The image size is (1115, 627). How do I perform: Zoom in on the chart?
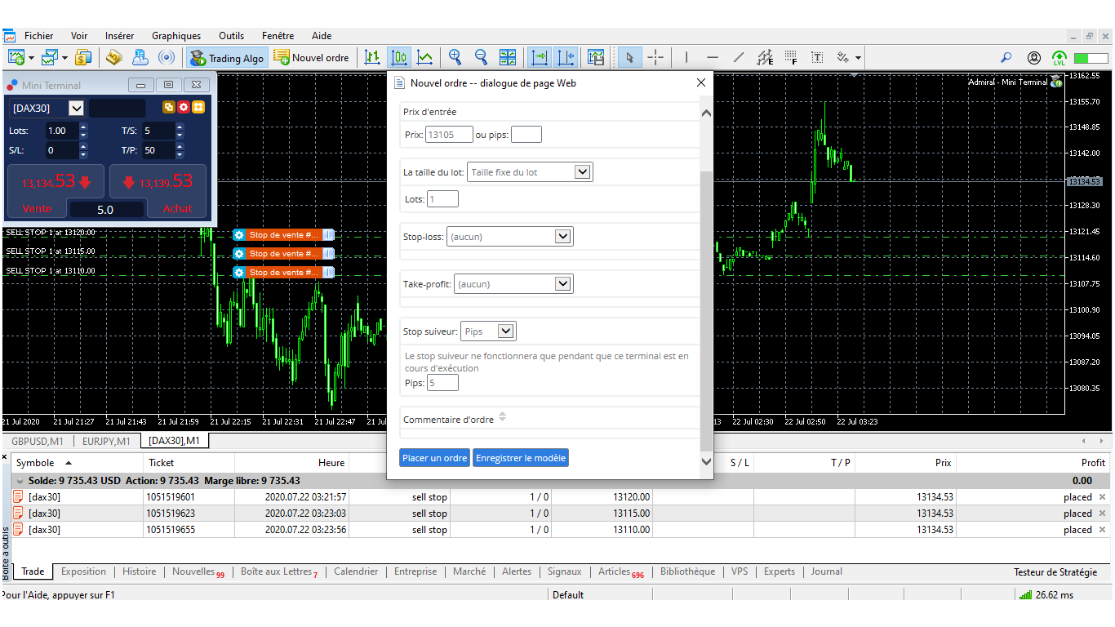point(455,57)
